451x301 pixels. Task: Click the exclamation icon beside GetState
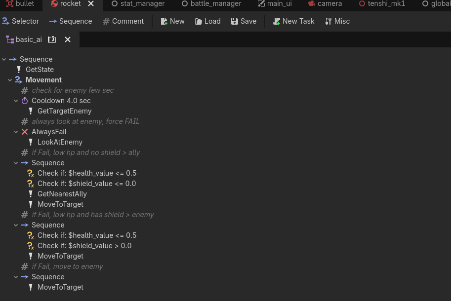(x=19, y=69)
